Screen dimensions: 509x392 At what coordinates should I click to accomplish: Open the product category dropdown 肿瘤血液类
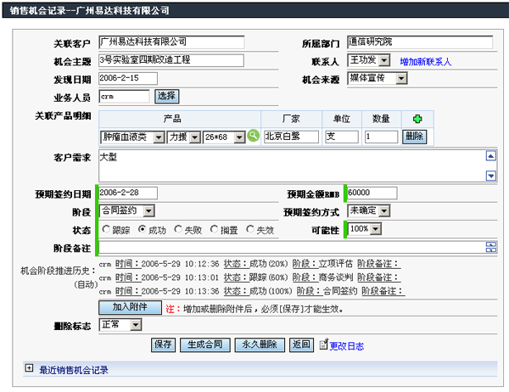(132, 137)
